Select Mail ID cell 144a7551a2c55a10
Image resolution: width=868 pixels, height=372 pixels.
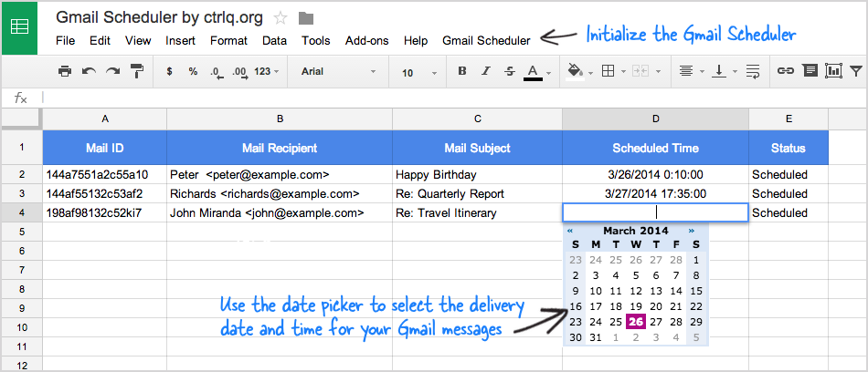(105, 175)
